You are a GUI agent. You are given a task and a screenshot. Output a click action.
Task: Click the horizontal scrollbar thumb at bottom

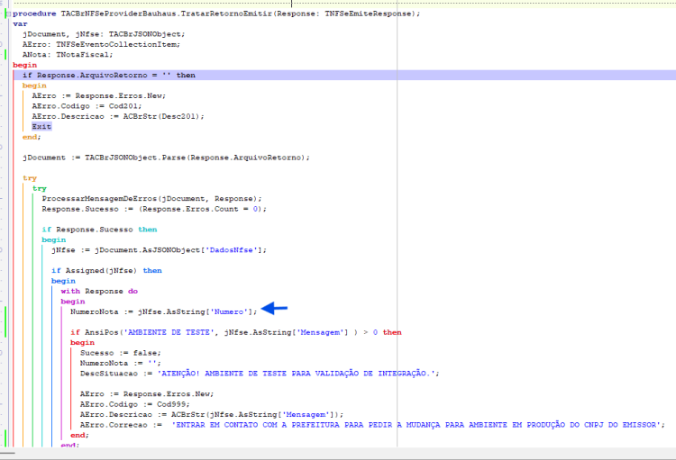point(8,453)
